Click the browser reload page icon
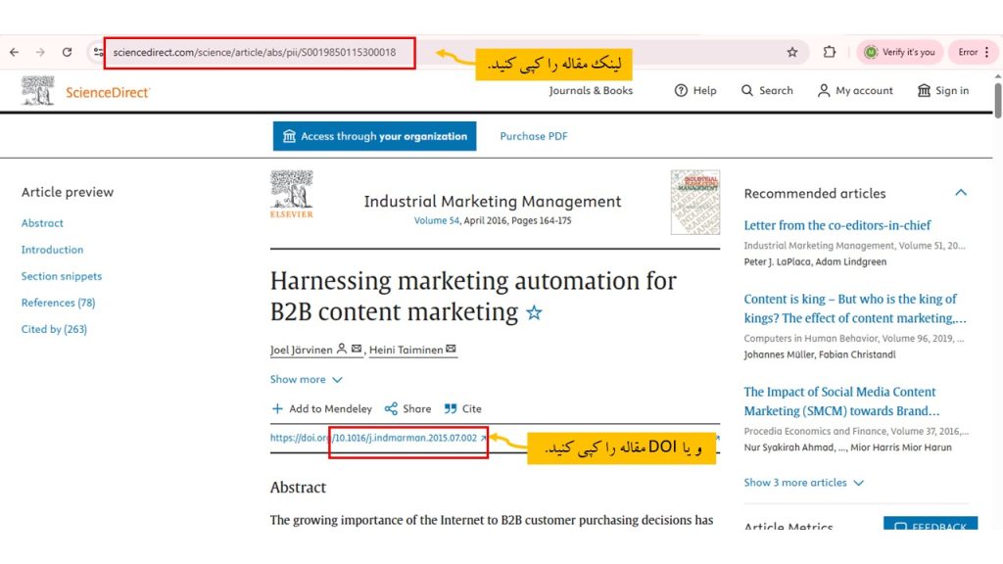The image size is (1003, 564). [x=67, y=52]
